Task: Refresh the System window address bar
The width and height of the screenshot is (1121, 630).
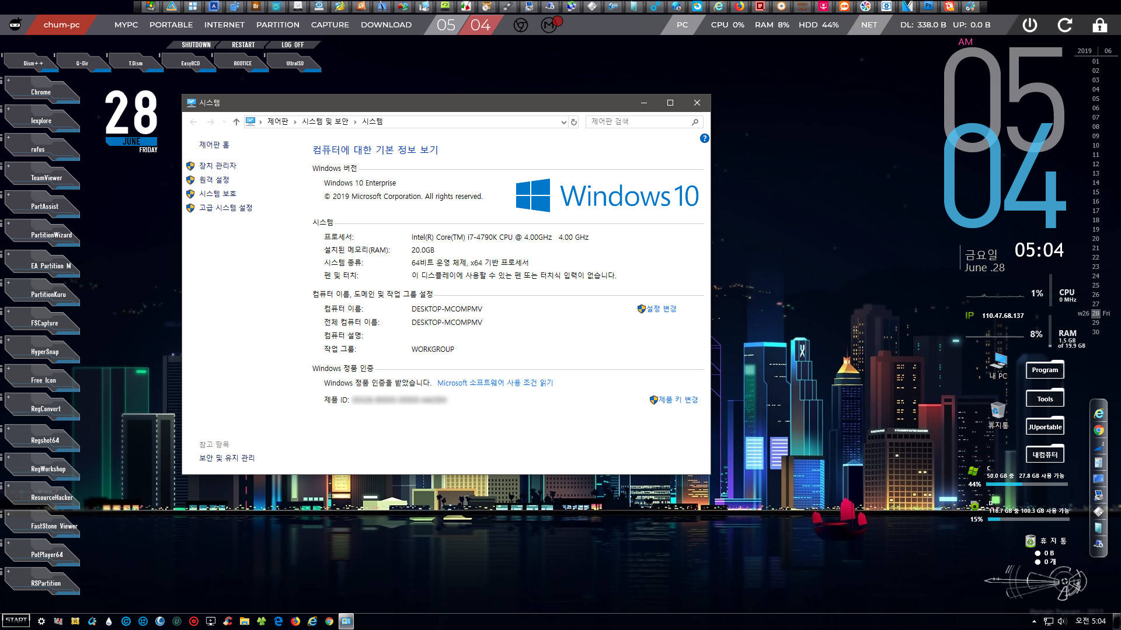Action: coord(574,122)
